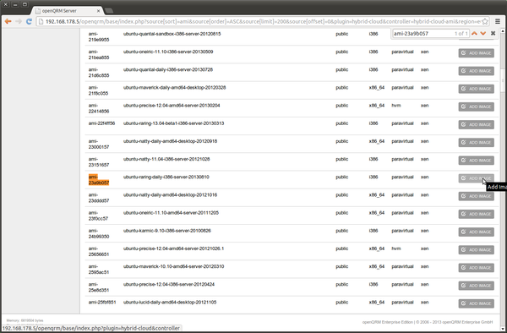The width and height of the screenshot is (507, 333).
Task: Add image ubuntu-lucid-daily-amd64-desktop-20121105
Action: click(x=476, y=303)
